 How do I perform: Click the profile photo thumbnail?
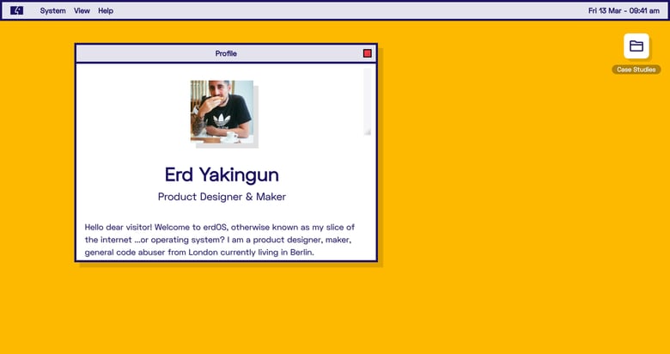(222, 110)
